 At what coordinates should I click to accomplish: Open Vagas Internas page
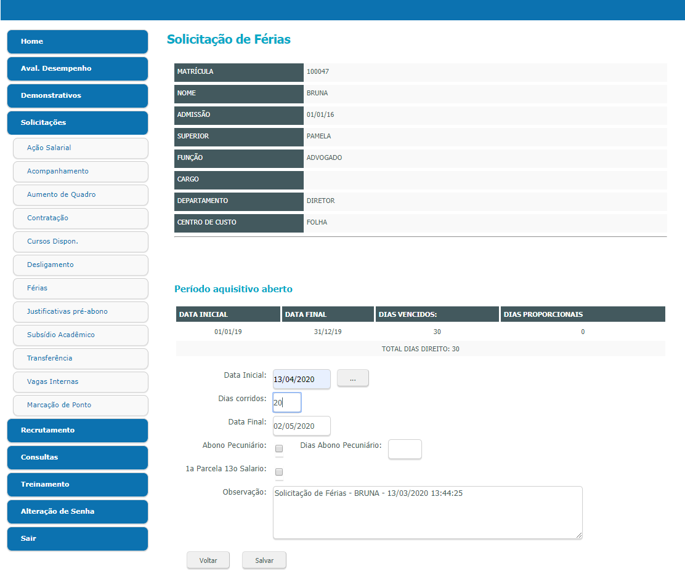click(x=80, y=381)
